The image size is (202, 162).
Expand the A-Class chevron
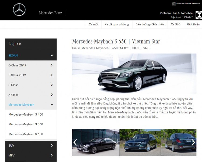[52, 95]
